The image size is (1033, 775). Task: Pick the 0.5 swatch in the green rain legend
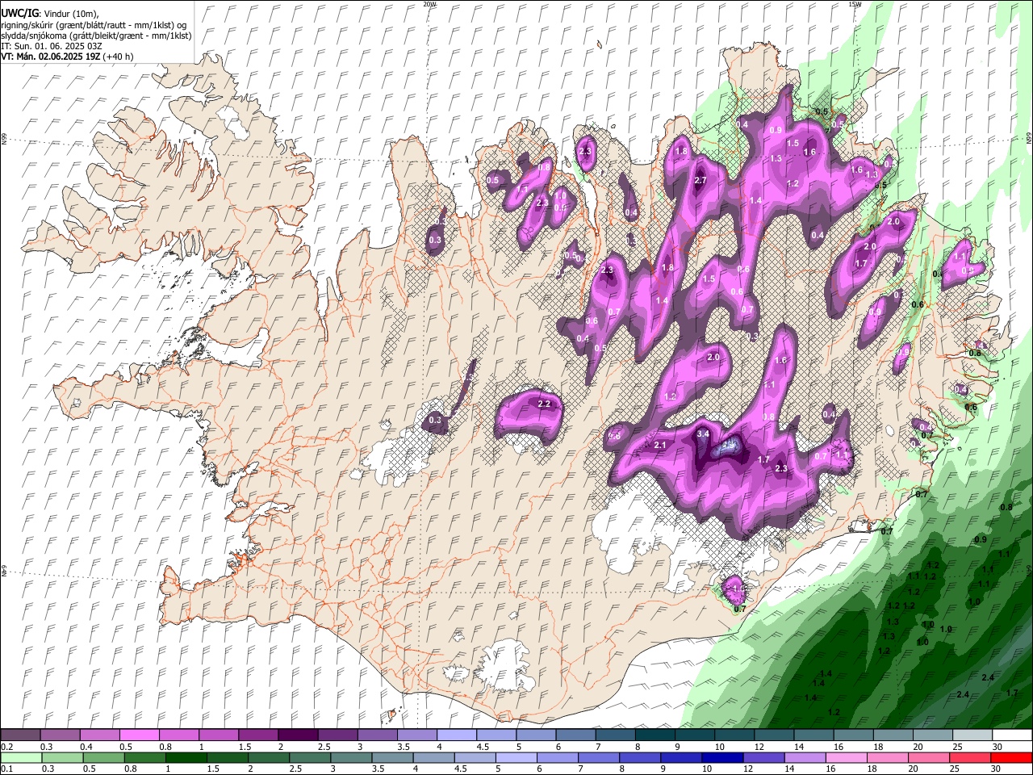(103, 757)
